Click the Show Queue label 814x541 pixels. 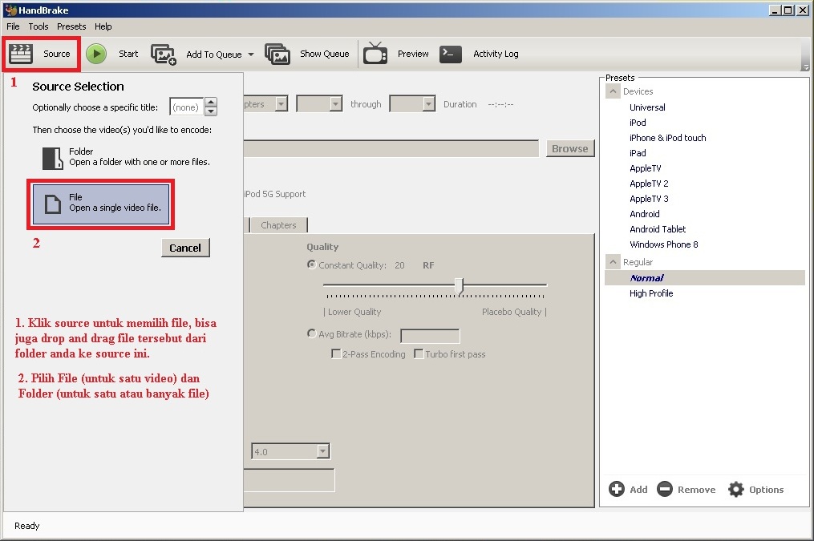pos(325,54)
